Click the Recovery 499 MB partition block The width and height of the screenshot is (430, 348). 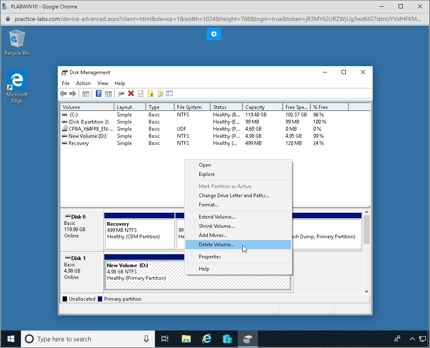click(139, 231)
